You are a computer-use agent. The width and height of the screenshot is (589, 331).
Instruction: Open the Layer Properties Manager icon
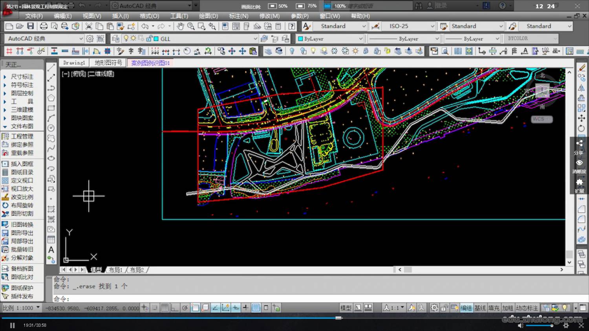tap(115, 38)
